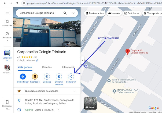Click Cercano nearby search icon

(x=47, y=76)
